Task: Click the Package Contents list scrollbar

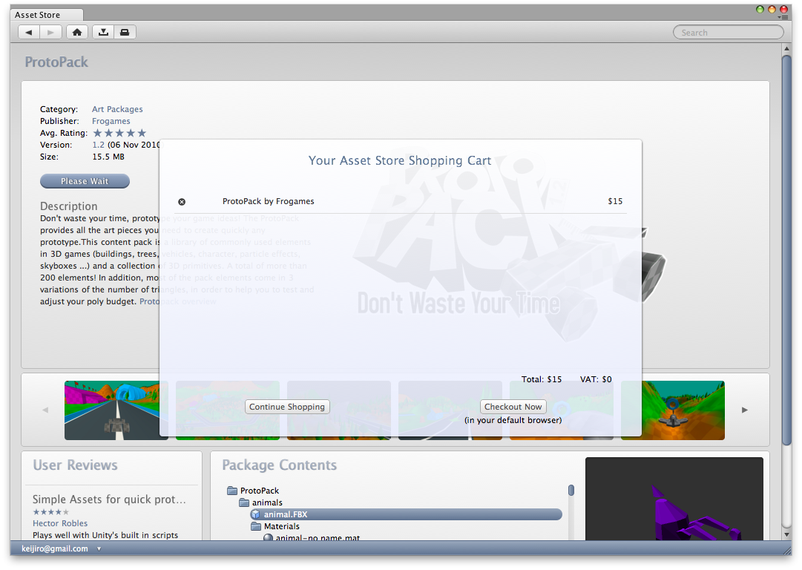Action: click(571, 490)
